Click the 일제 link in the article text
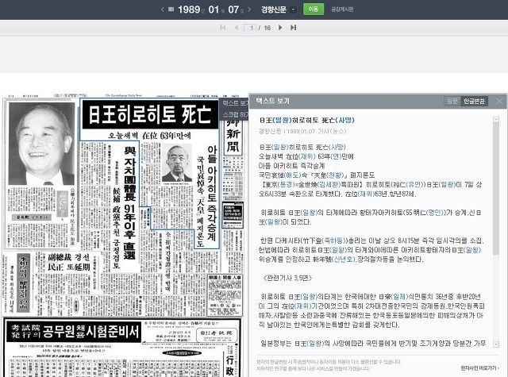 click(399, 296)
